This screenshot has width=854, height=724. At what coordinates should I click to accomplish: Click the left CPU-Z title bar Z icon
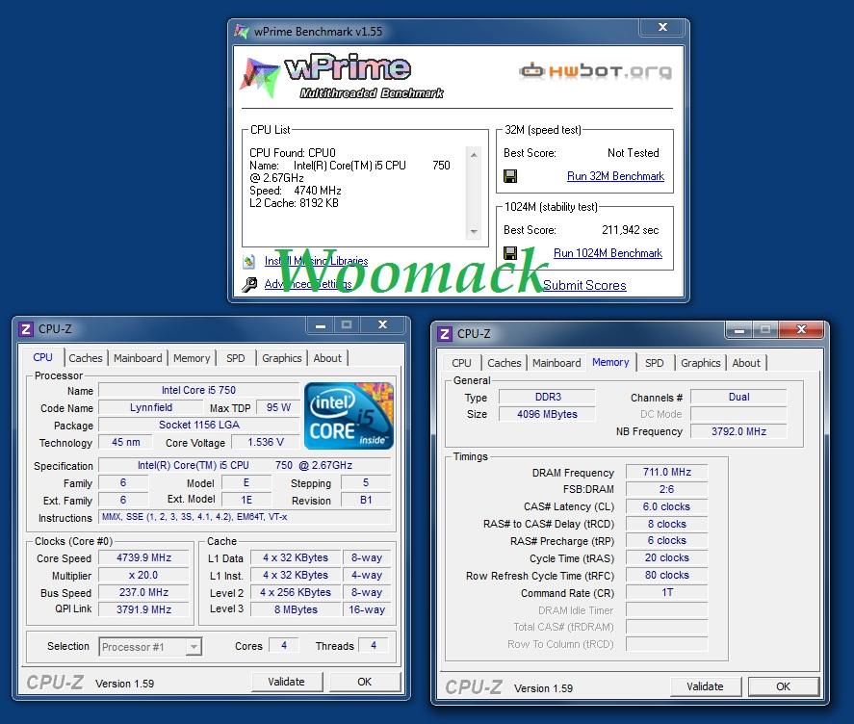pos(26,329)
